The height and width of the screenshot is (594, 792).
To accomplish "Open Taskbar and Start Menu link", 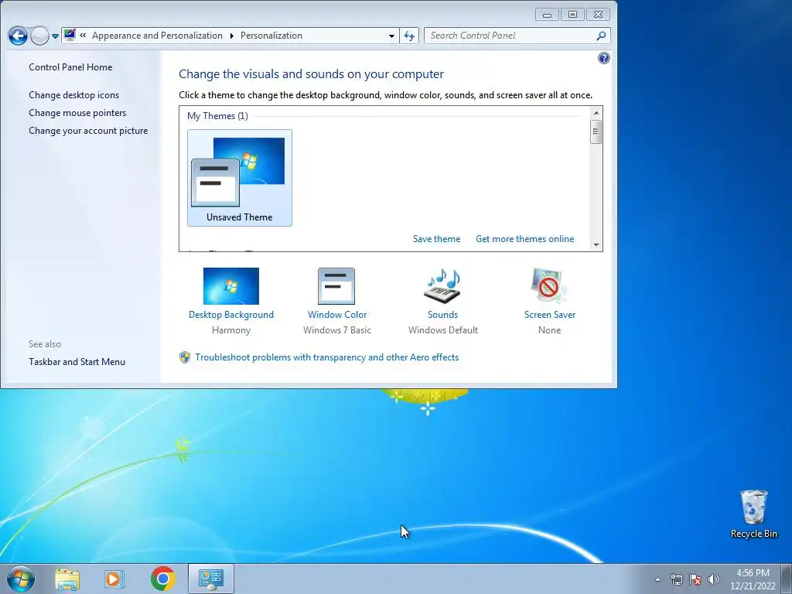I will click(x=77, y=362).
